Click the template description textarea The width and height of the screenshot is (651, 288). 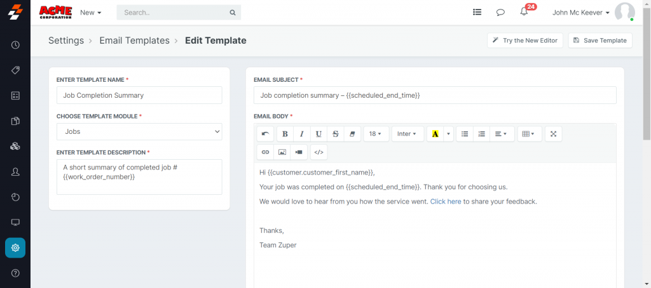[139, 177]
